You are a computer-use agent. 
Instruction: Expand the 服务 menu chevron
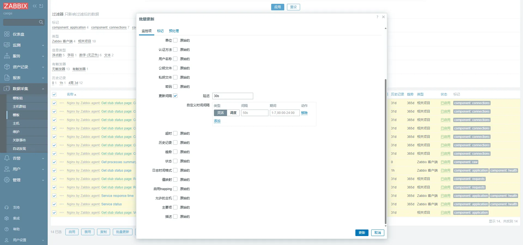click(43, 56)
